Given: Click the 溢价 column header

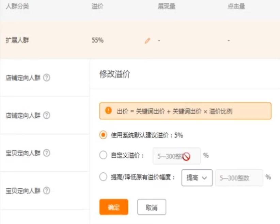Looking at the screenshot, I should point(97,6).
